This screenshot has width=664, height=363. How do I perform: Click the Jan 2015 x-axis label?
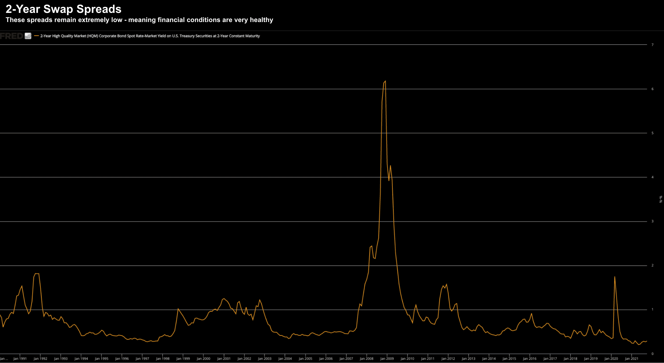click(509, 359)
